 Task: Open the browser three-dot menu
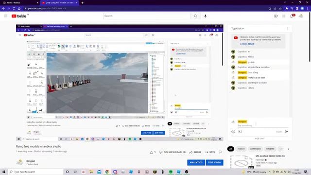308,8
